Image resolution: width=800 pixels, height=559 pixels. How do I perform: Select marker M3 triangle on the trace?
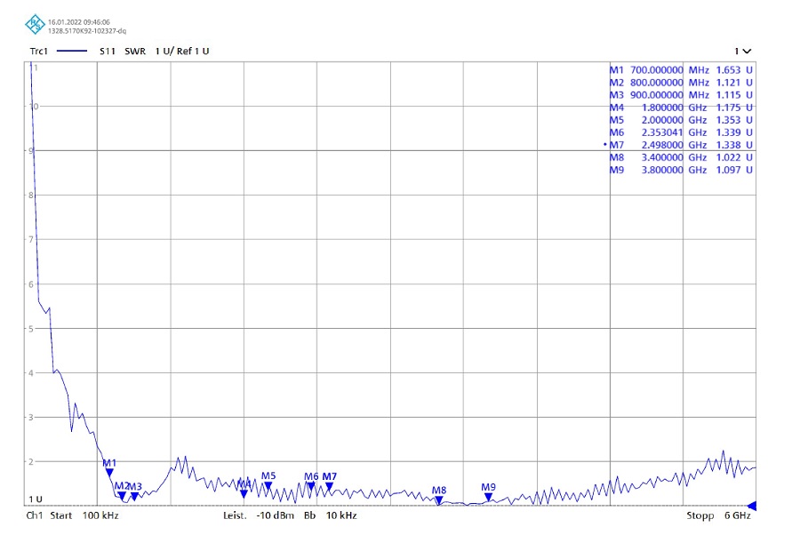(x=135, y=496)
